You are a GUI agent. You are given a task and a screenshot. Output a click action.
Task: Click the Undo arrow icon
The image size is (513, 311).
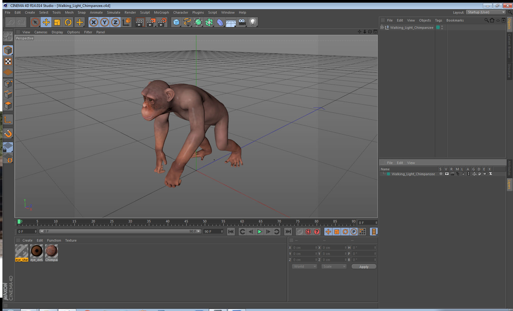10,22
